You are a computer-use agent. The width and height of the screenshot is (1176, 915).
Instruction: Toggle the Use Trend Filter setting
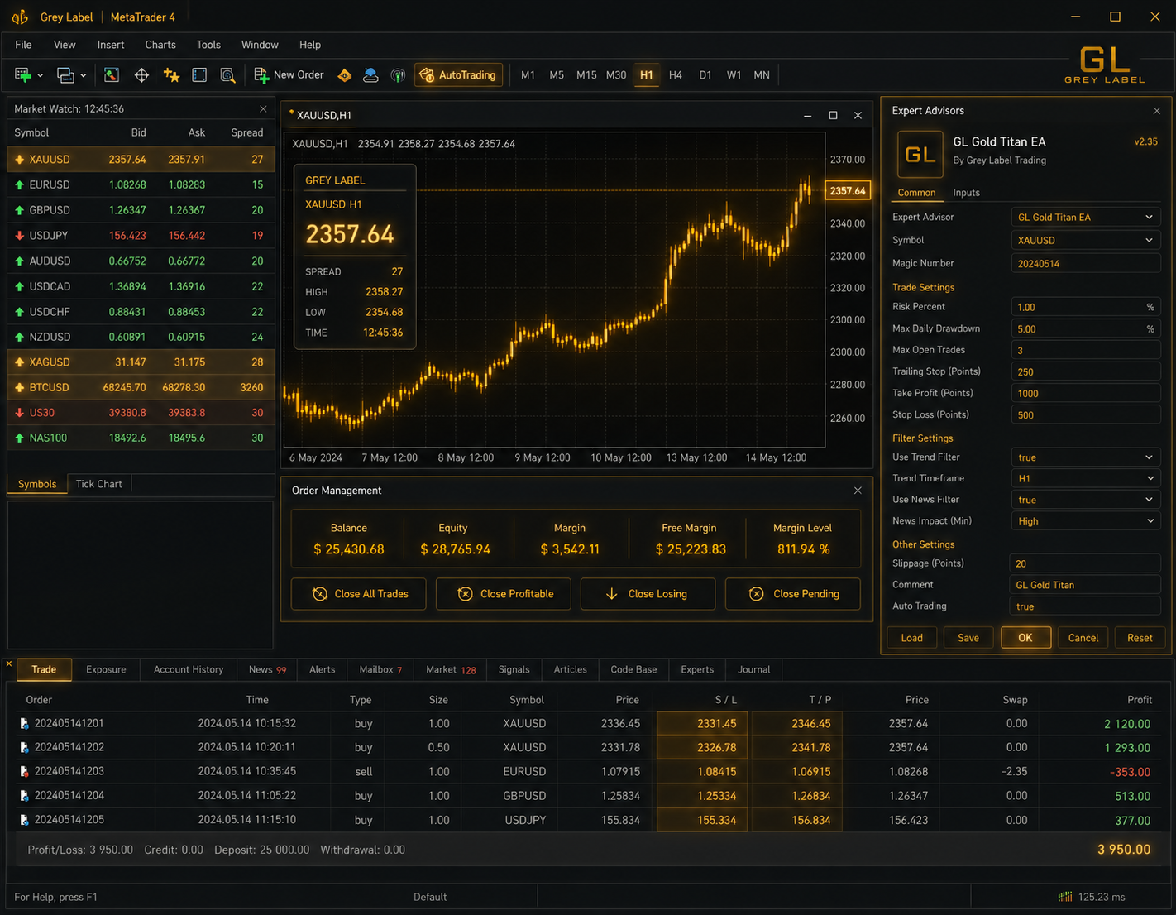(1085, 457)
